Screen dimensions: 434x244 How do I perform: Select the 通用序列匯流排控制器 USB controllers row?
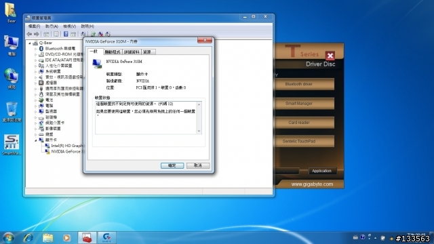61,89
